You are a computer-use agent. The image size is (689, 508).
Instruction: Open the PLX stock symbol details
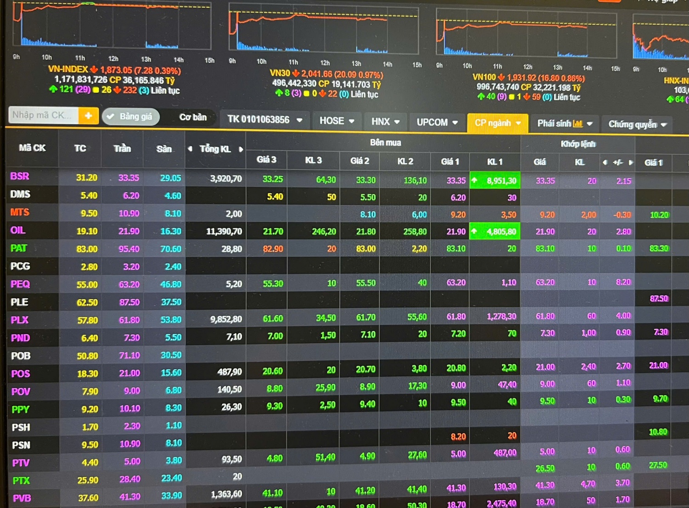[x=20, y=320]
